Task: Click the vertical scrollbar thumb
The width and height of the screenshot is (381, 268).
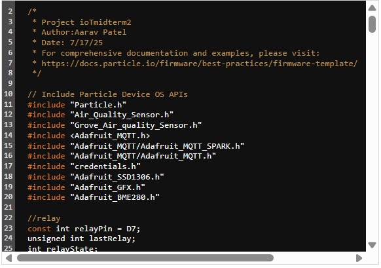Action: tap(372, 24)
